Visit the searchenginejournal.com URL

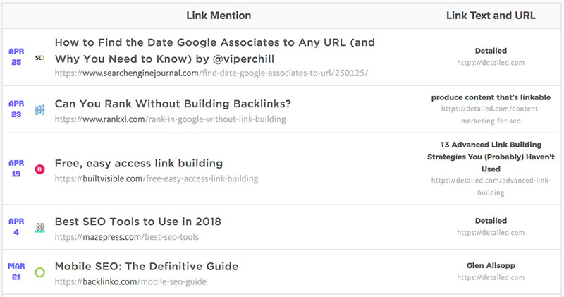(211, 73)
